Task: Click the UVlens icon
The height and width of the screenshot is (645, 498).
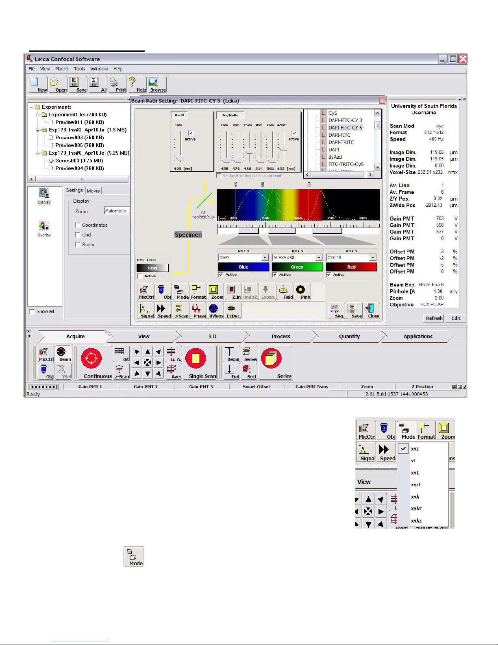Action: coord(216,311)
